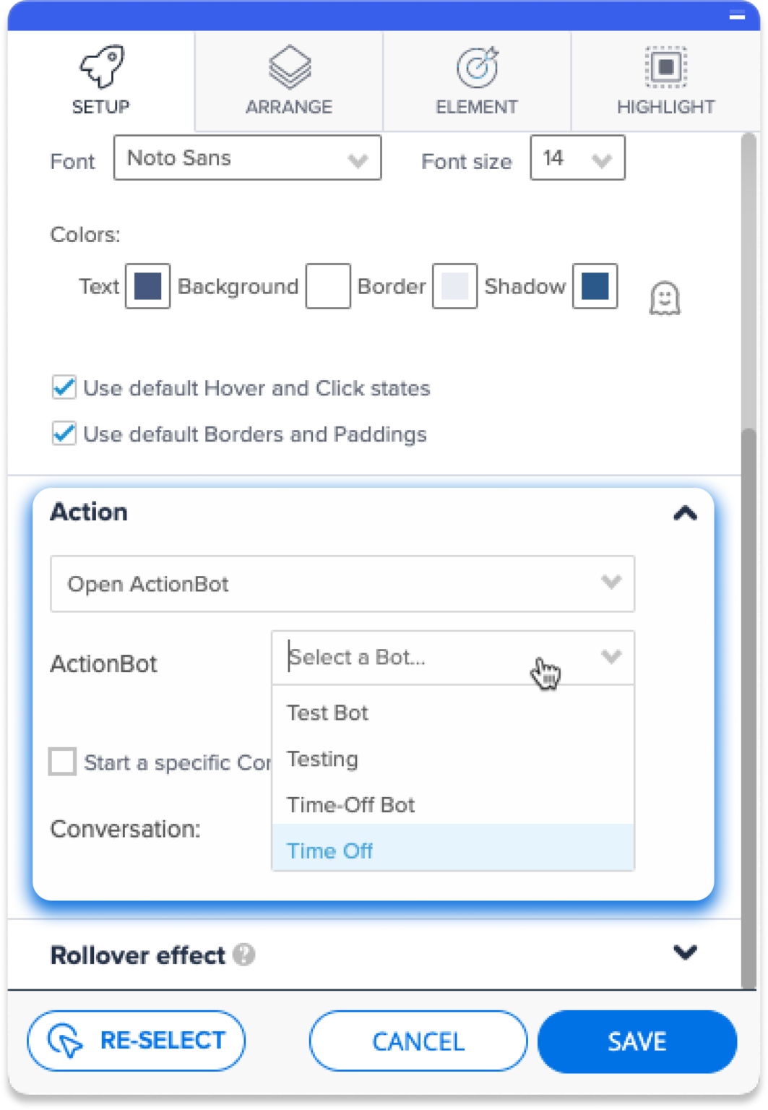The image size is (768, 1110).
Task: Uncheck Use default Borders and Paddings
Action: pos(64,434)
